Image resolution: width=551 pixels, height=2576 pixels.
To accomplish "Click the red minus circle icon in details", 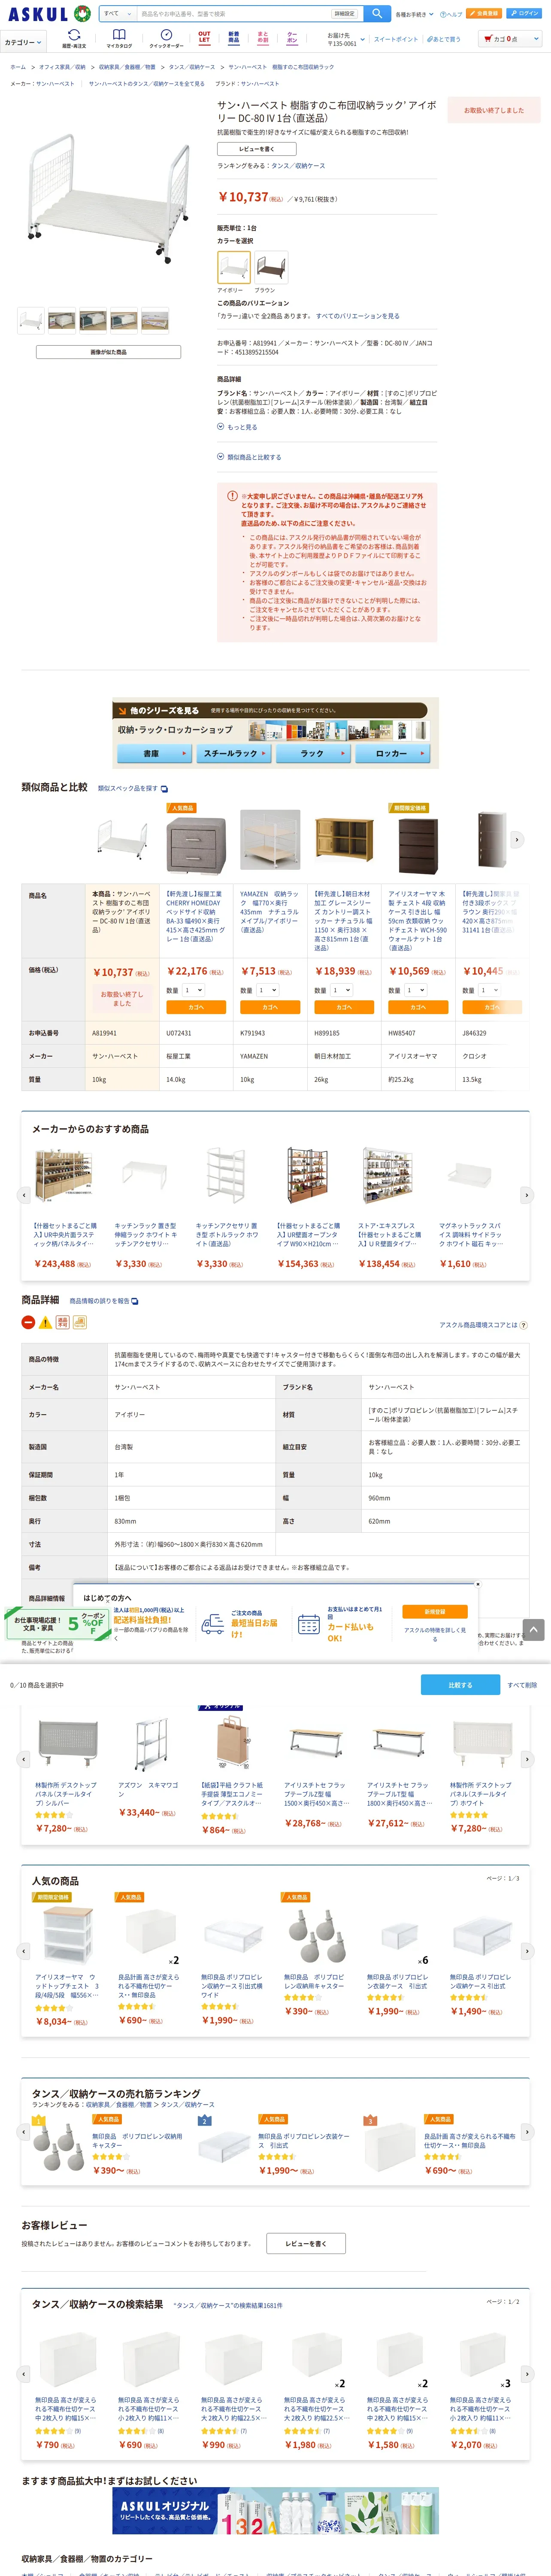I will 28,1322.
